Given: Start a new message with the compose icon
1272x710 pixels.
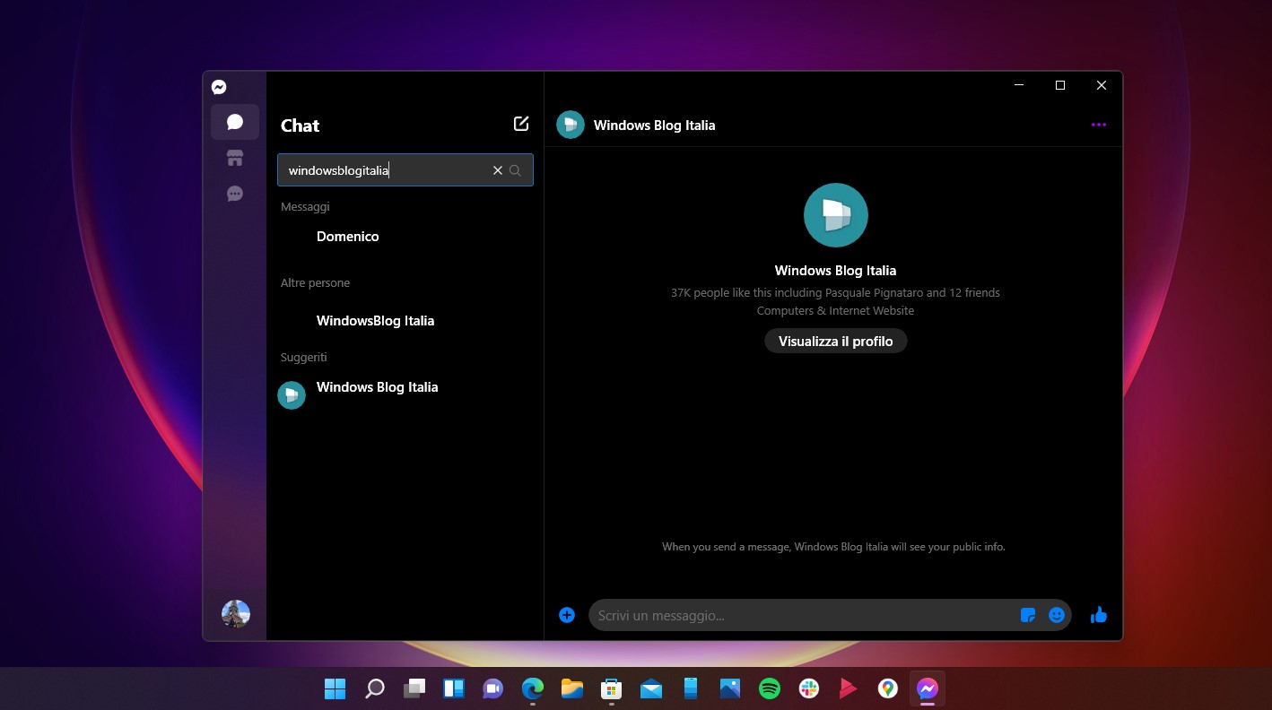Looking at the screenshot, I should pyautogui.click(x=521, y=124).
